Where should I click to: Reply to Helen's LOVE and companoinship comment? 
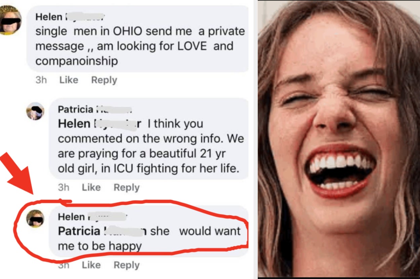point(104,80)
